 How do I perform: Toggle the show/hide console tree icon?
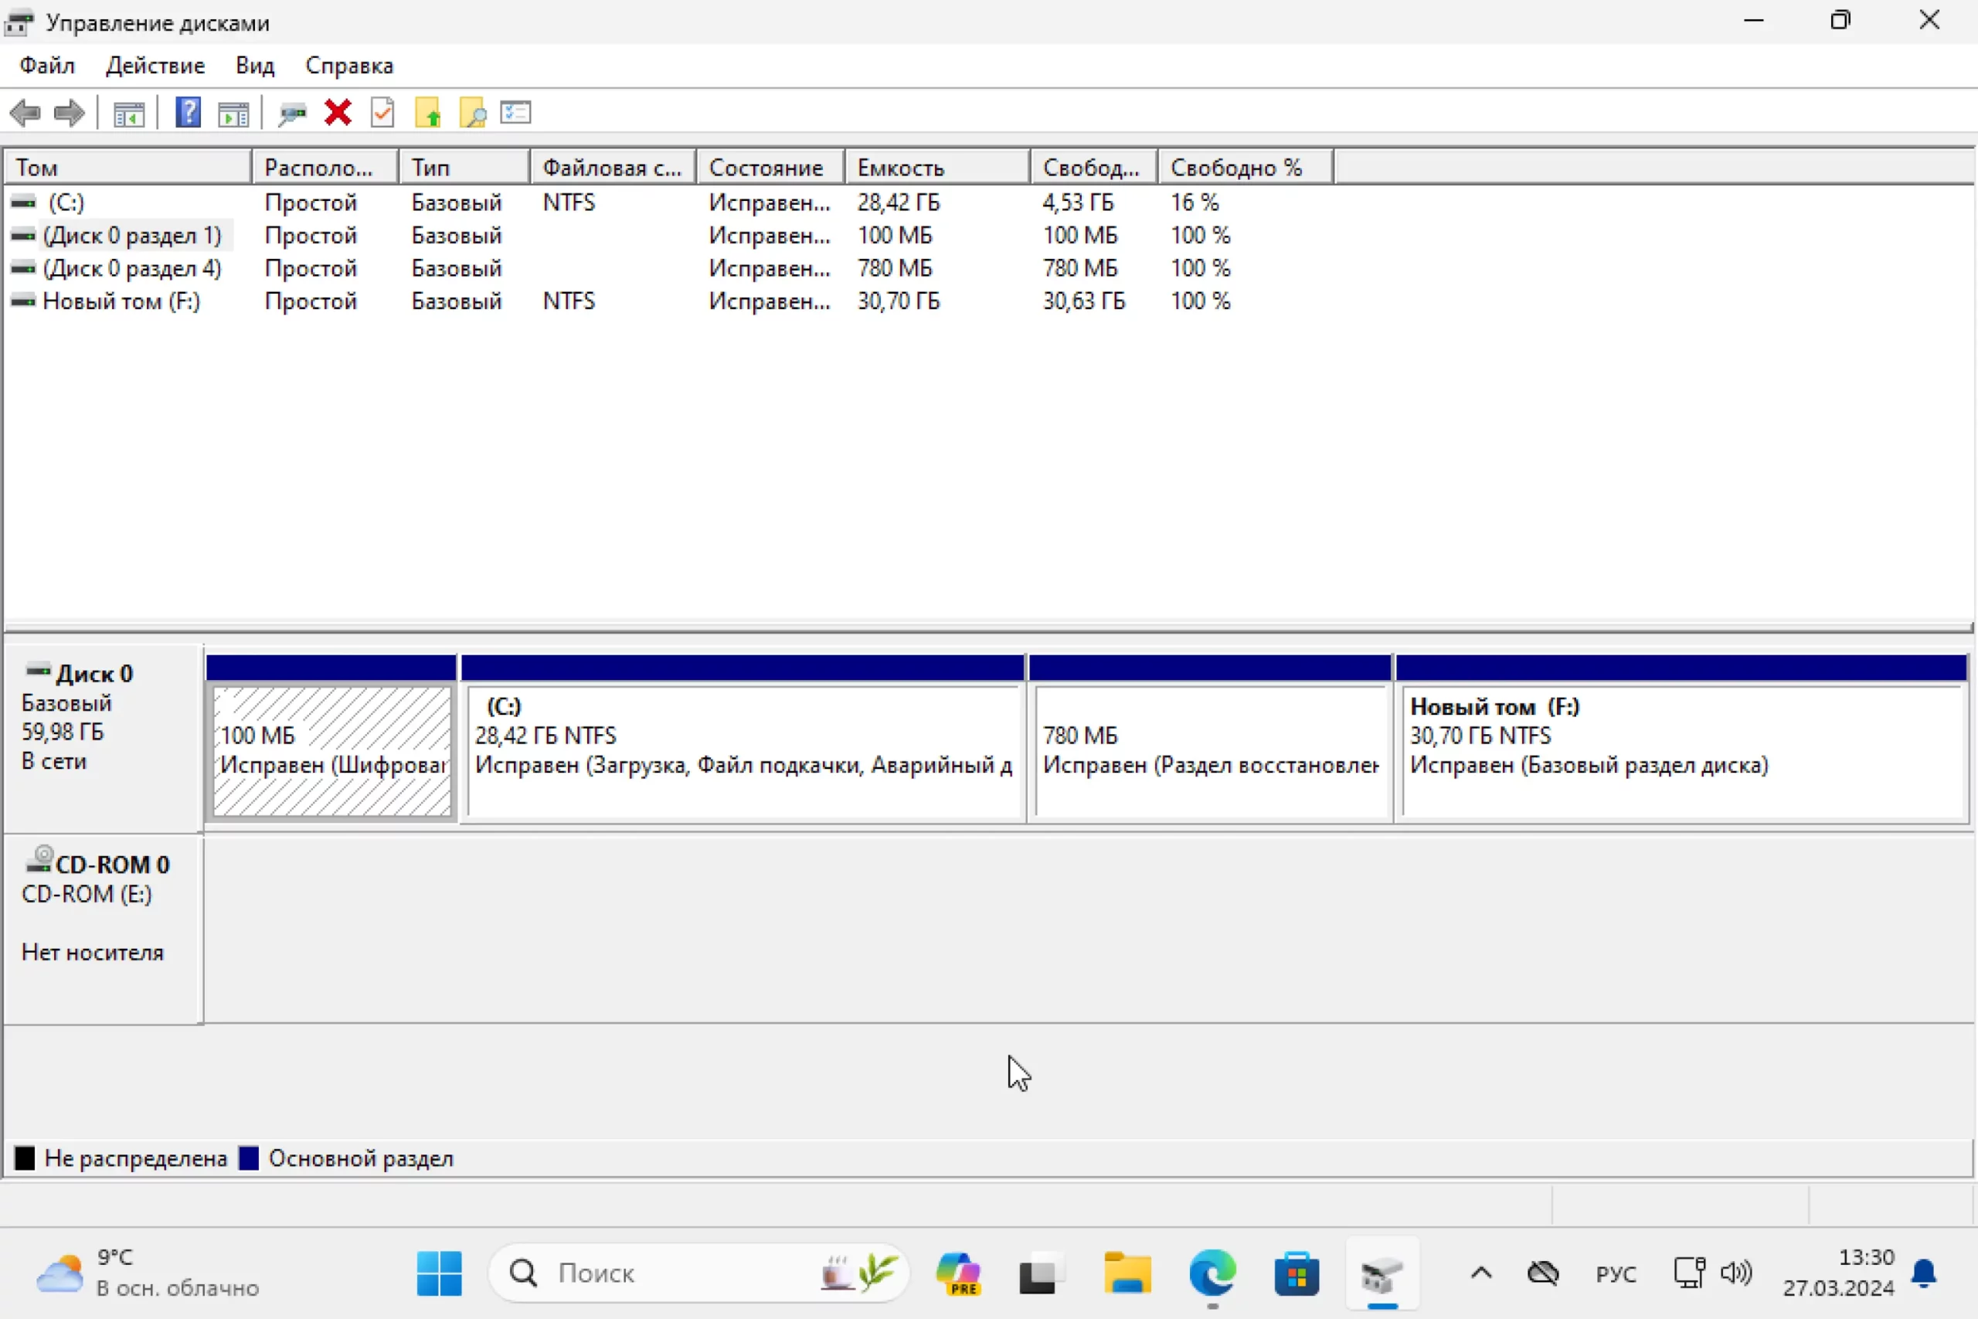129,113
